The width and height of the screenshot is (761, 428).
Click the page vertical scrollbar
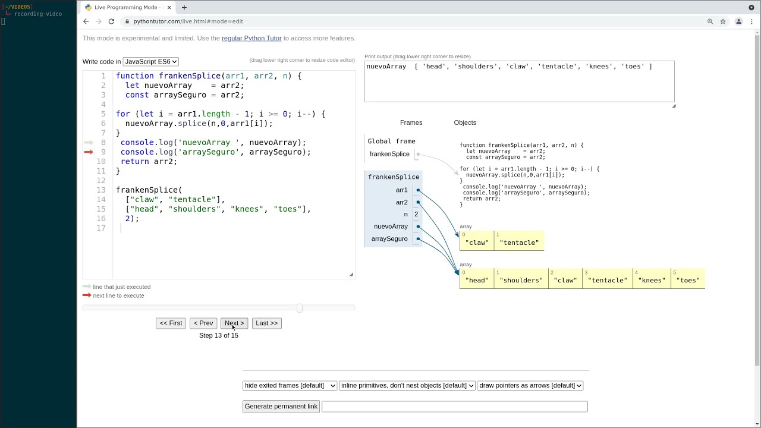[x=757, y=199]
